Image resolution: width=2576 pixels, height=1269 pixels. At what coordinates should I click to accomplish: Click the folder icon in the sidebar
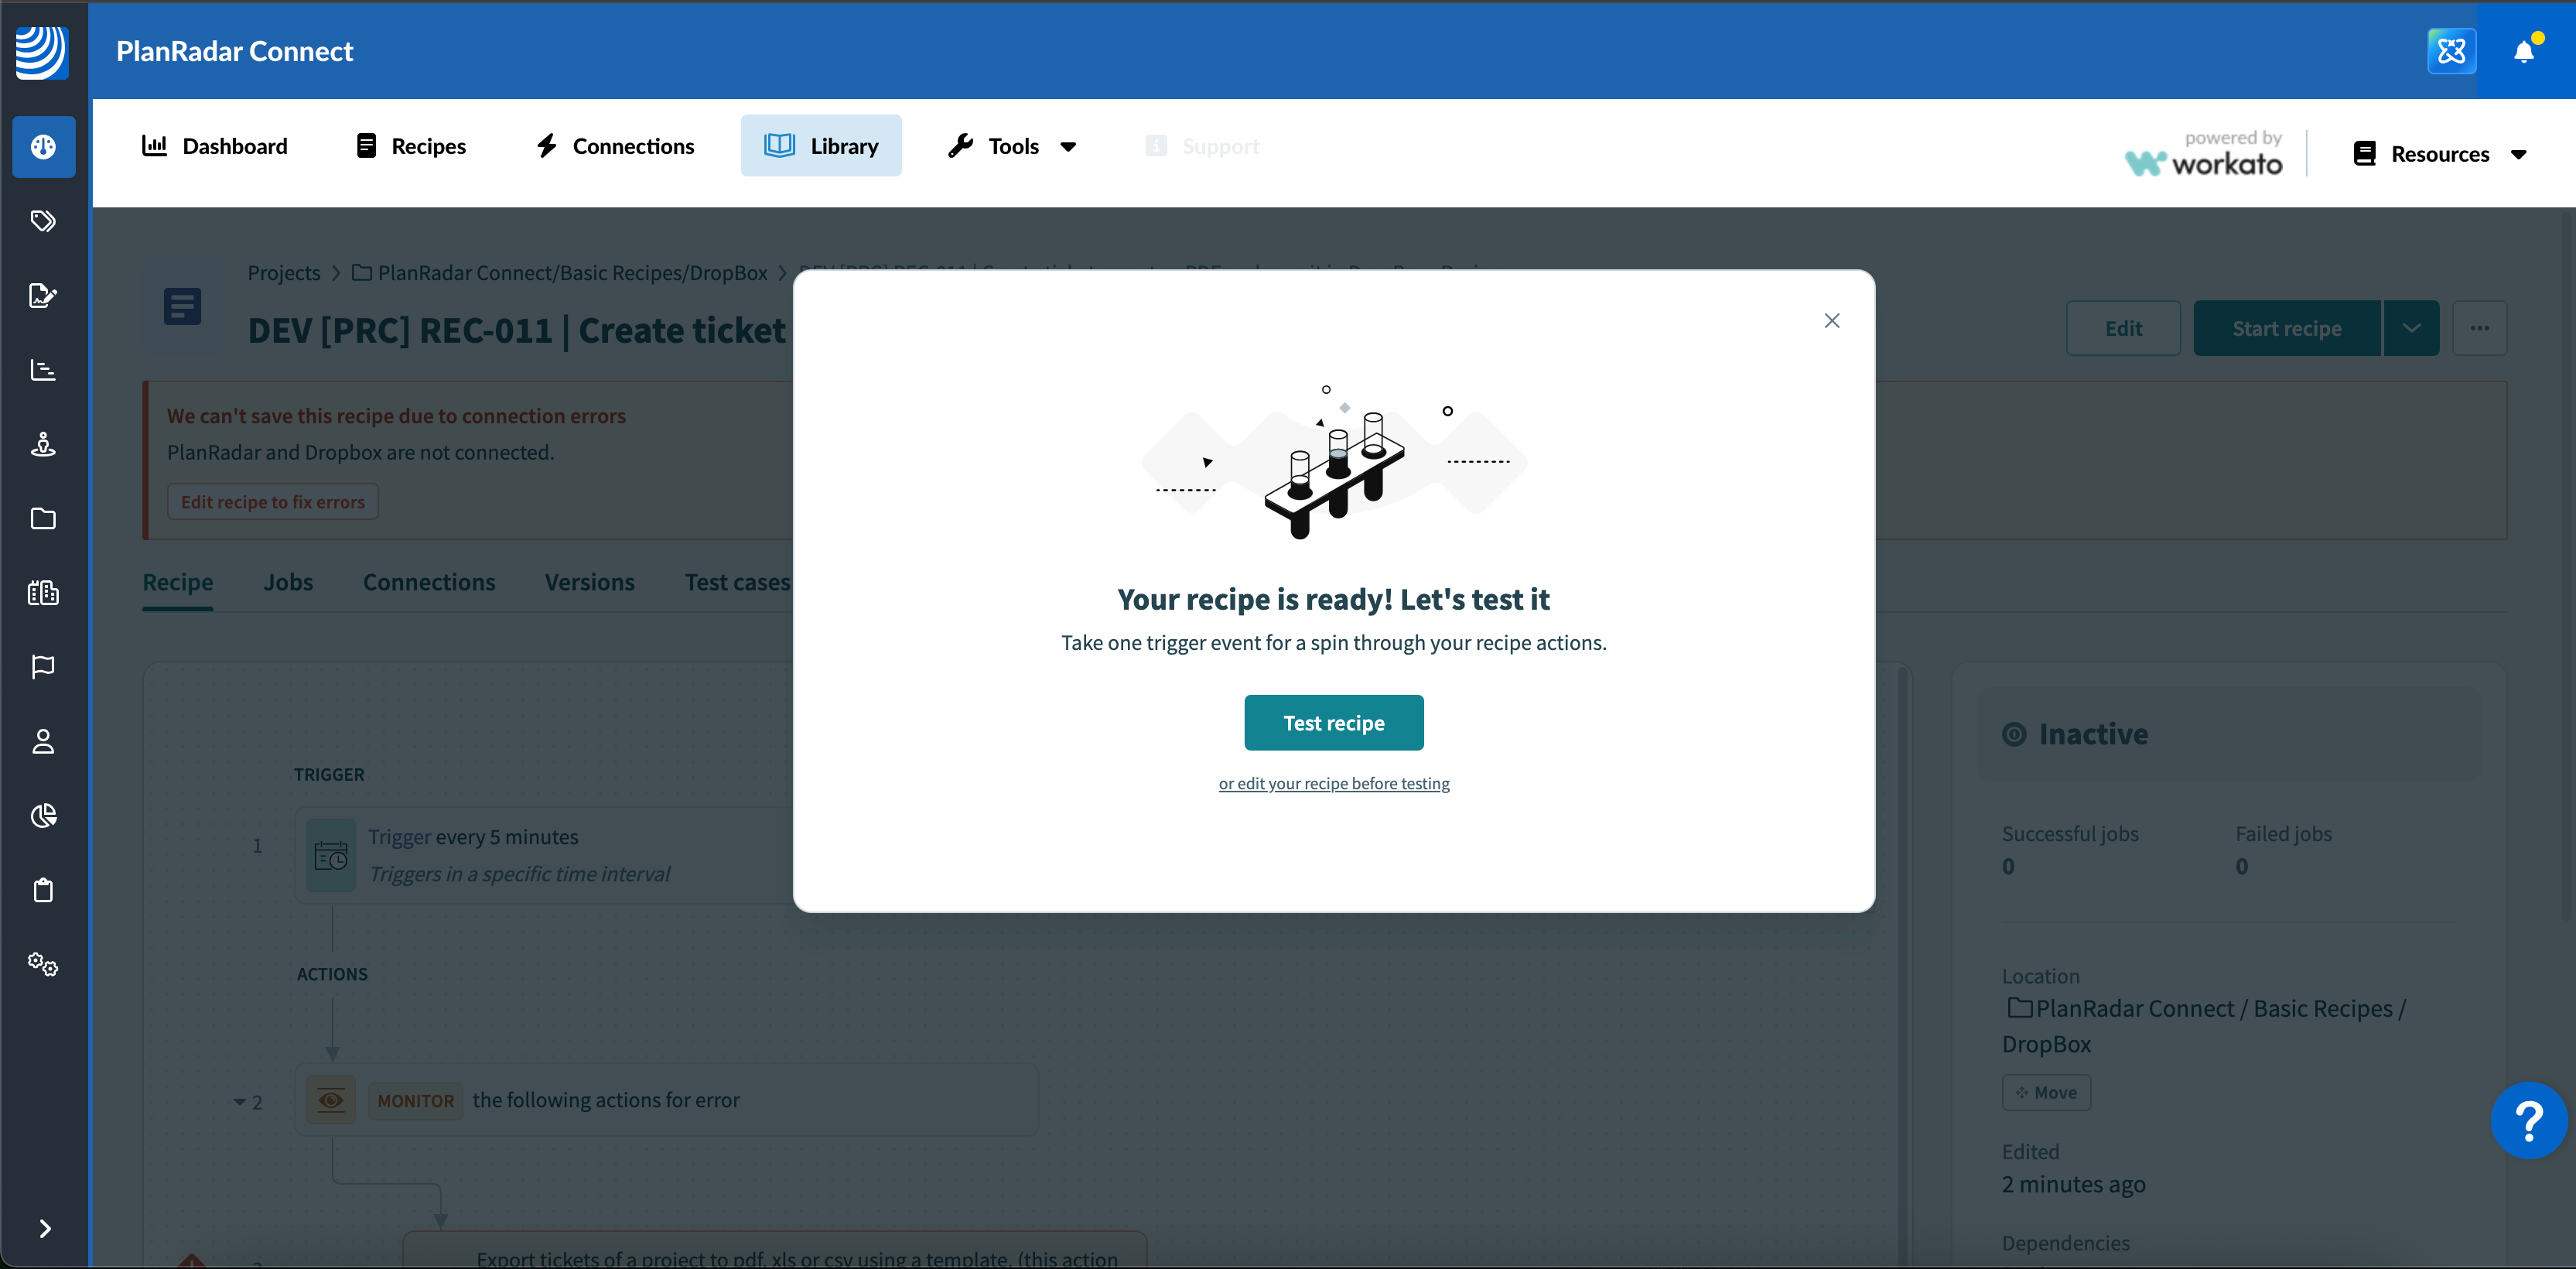click(43, 518)
